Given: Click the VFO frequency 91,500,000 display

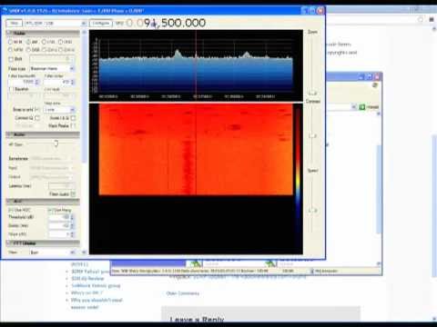Looking at the screenshot, I should [x=166, y=23].
